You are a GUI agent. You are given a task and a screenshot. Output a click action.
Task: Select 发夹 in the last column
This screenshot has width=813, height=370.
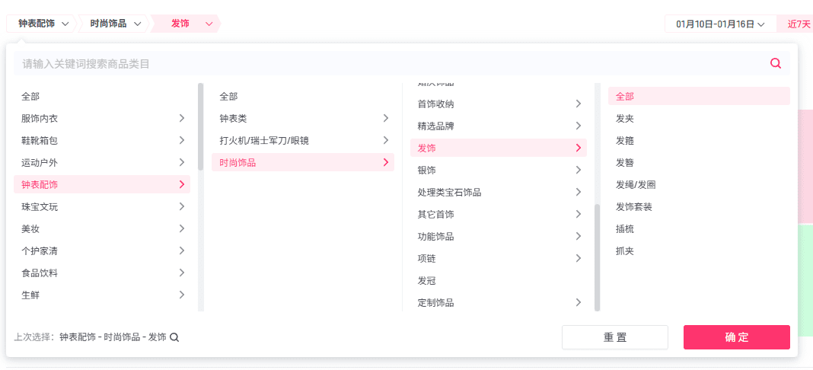point(625,119)
